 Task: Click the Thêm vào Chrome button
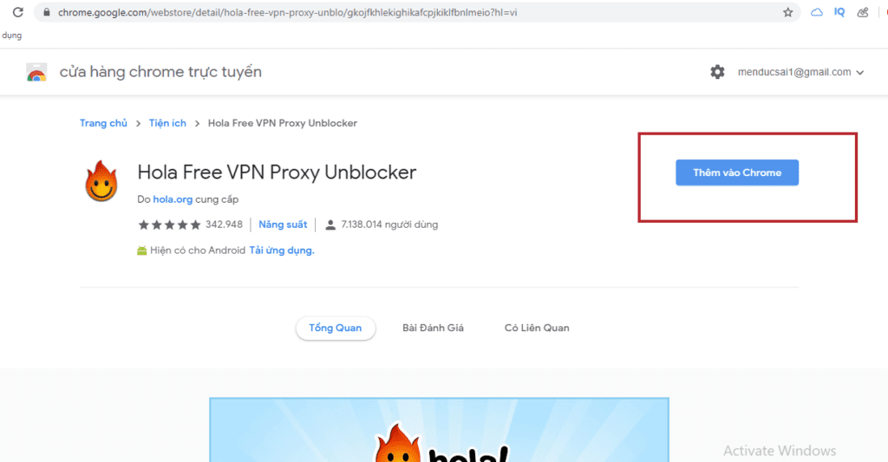point(737,172)
